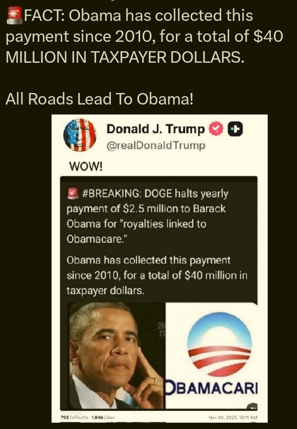Screen dimensions: 297x429
Task: Click the dark round icon at the Obamacare image's lower corner
Action: (x=253, y=407)
